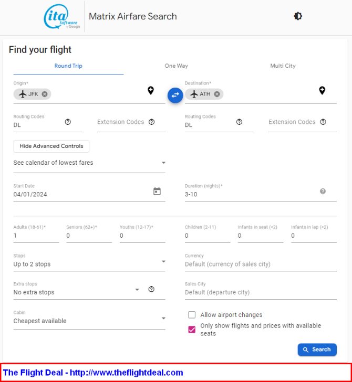Remove the JFK origin chip

coord(45,94)
